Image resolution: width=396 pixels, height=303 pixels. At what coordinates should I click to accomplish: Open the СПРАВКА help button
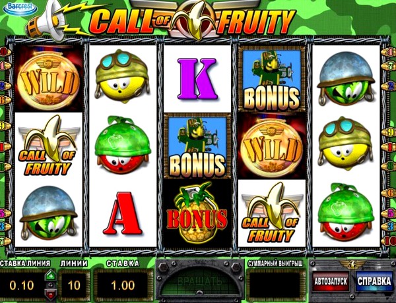coord(374,281)
